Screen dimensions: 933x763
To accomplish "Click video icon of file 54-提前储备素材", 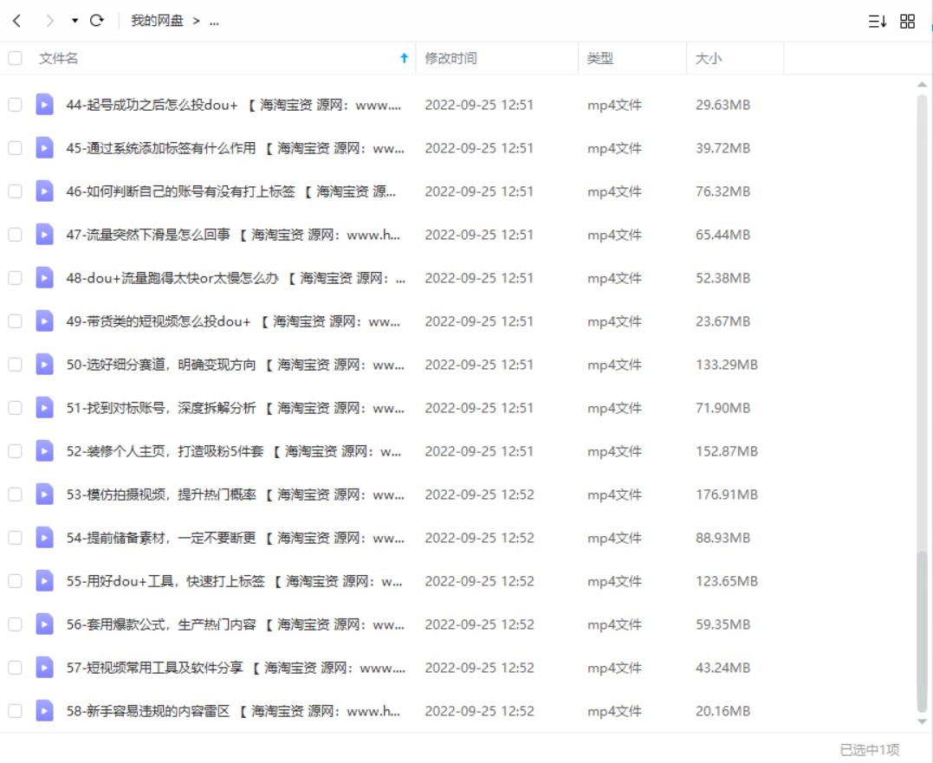I will (x=45, y=538).
